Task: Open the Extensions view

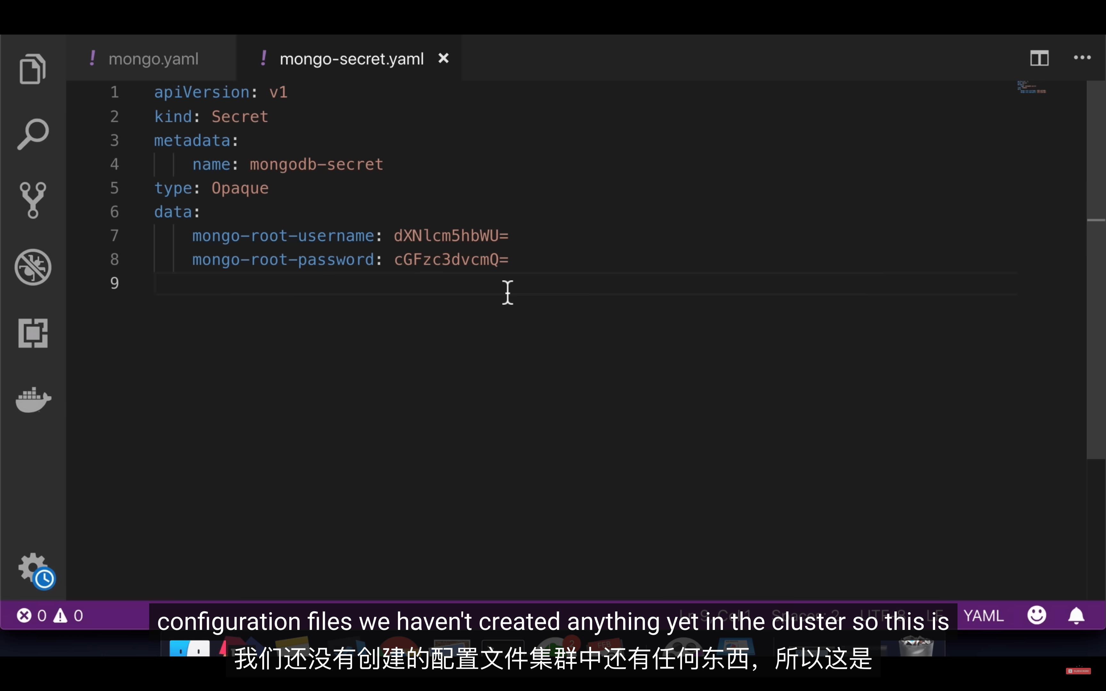Action: (33, 333)
